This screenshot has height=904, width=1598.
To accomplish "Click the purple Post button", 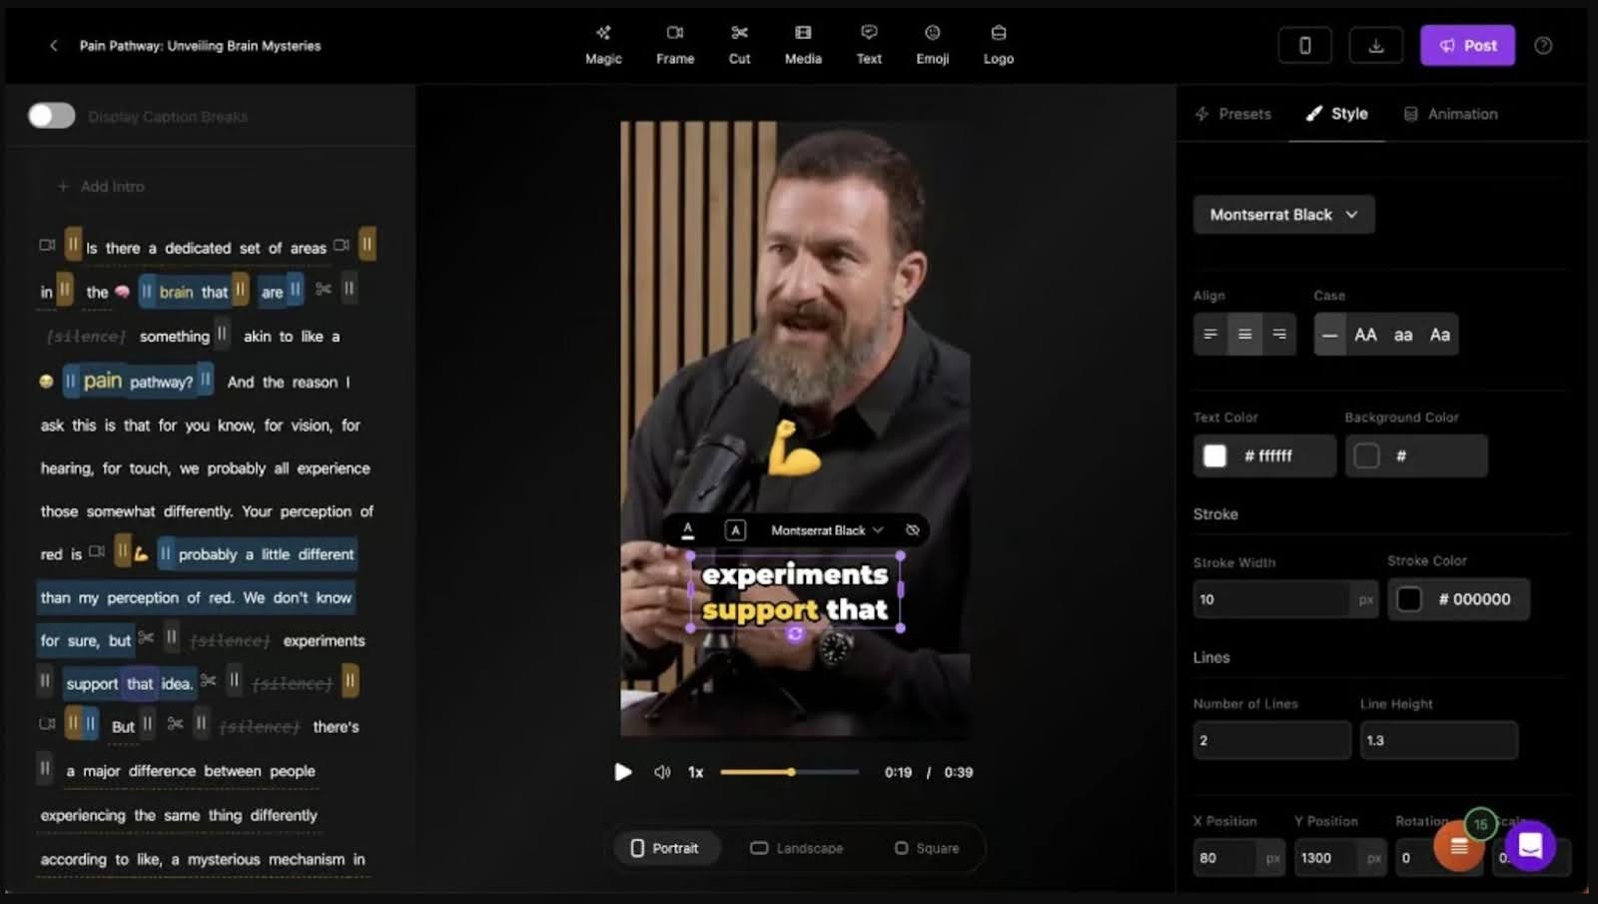I will point(1467,46).
